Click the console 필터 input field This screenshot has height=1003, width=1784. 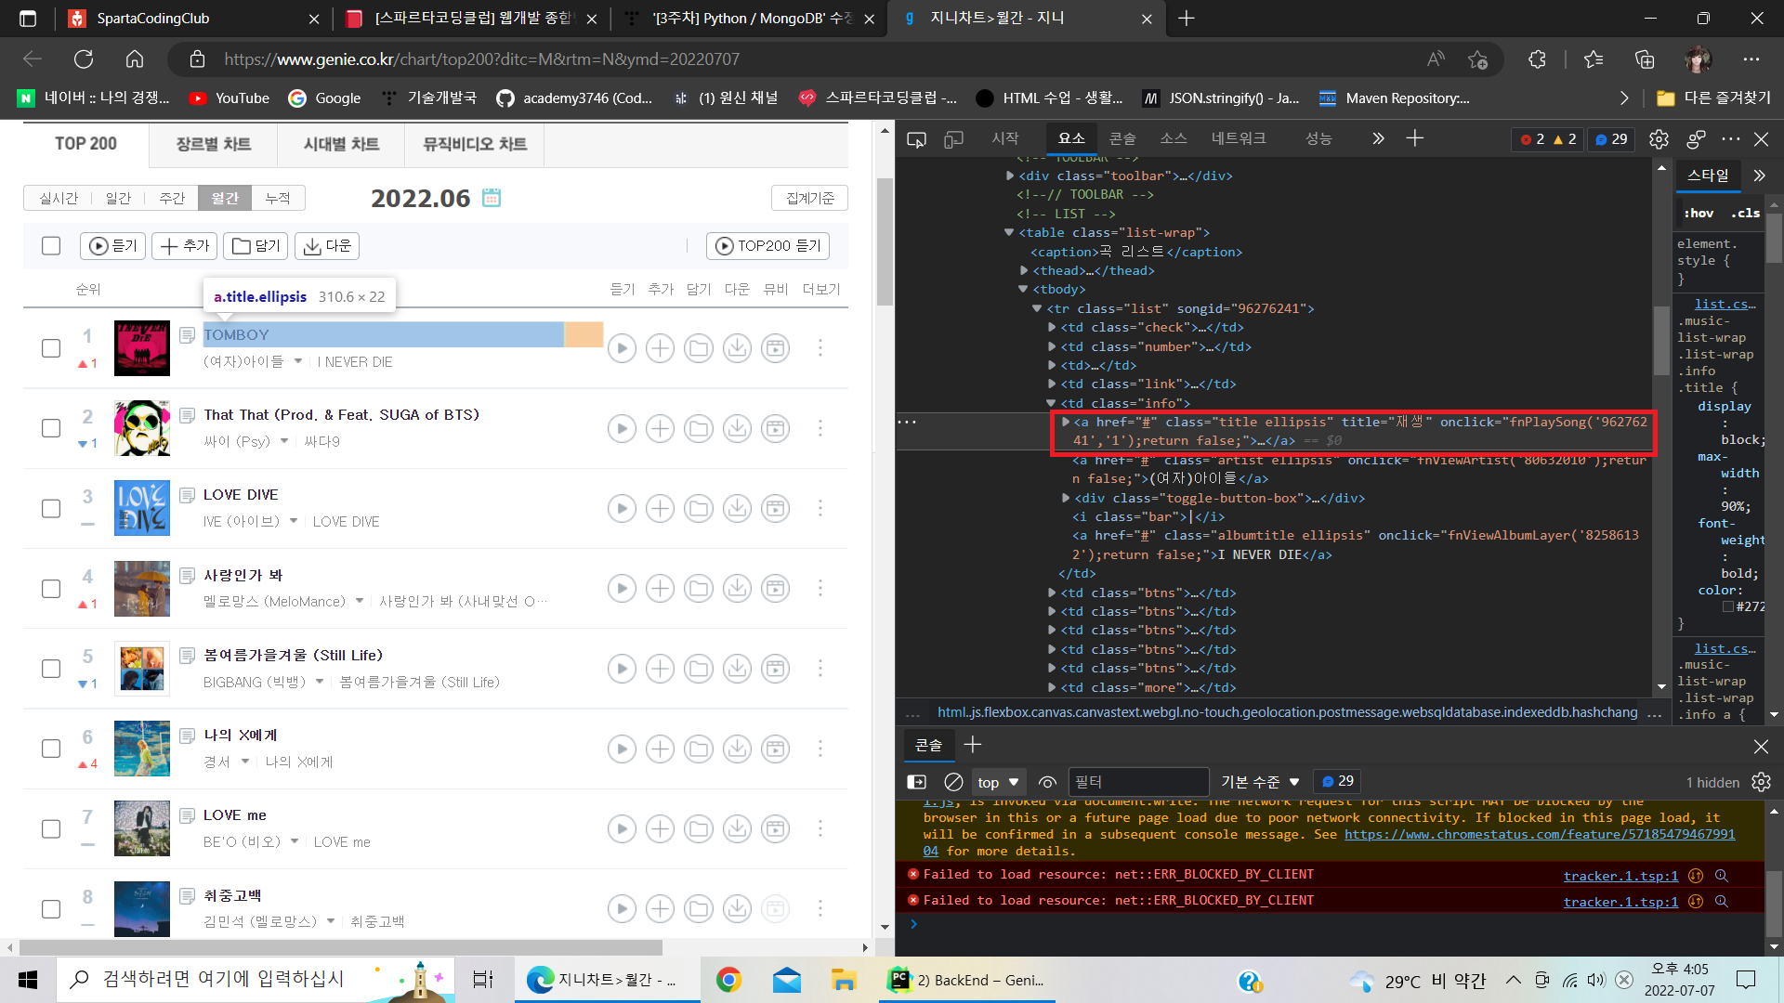pyautogui.click(x=1137, y=782)
